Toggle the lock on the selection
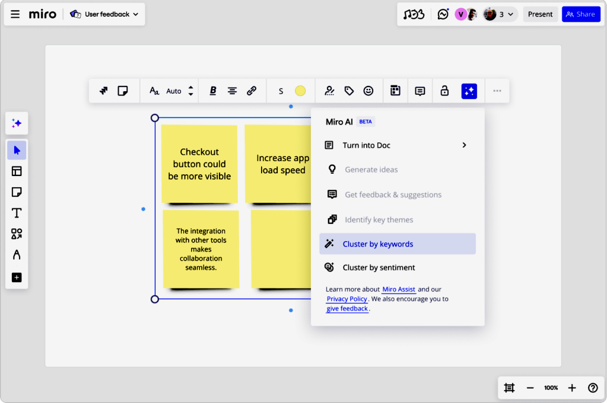607x403 pixels. (444, 91)
